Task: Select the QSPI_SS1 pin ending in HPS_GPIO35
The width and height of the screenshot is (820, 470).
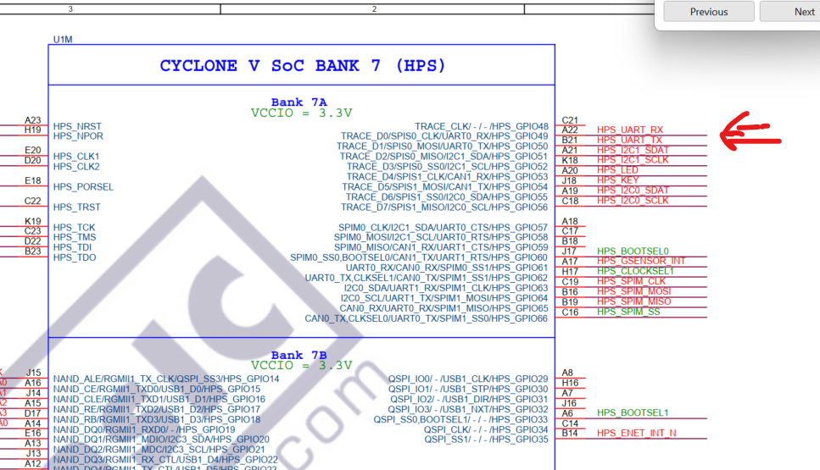Action: (486, 440)
